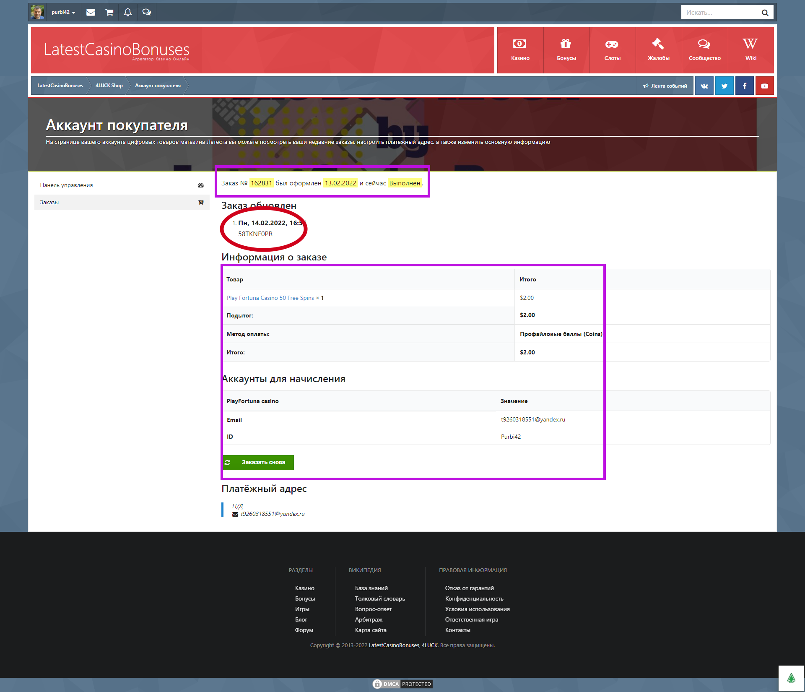Click the scroll-to-top arrow icon

(791, 678)
